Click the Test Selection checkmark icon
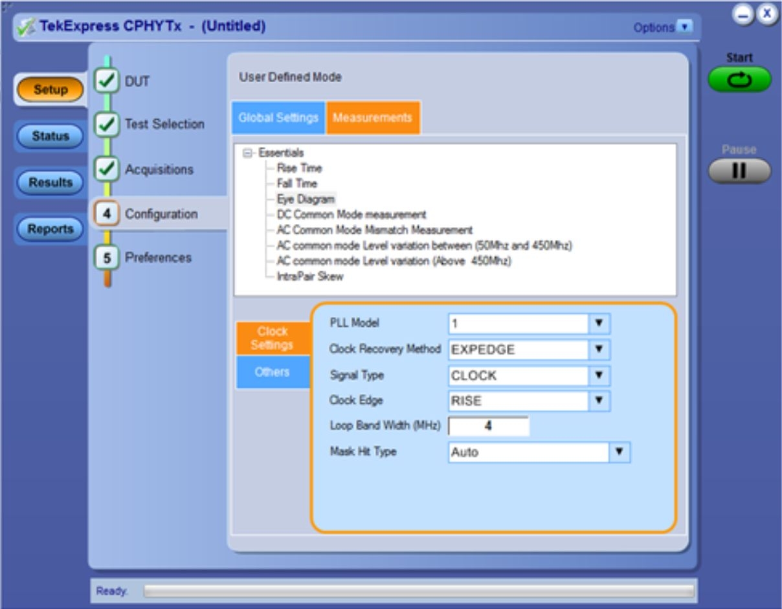Image resolution: width=782 pixels, height=609 pixels. [x=107, y=124]
